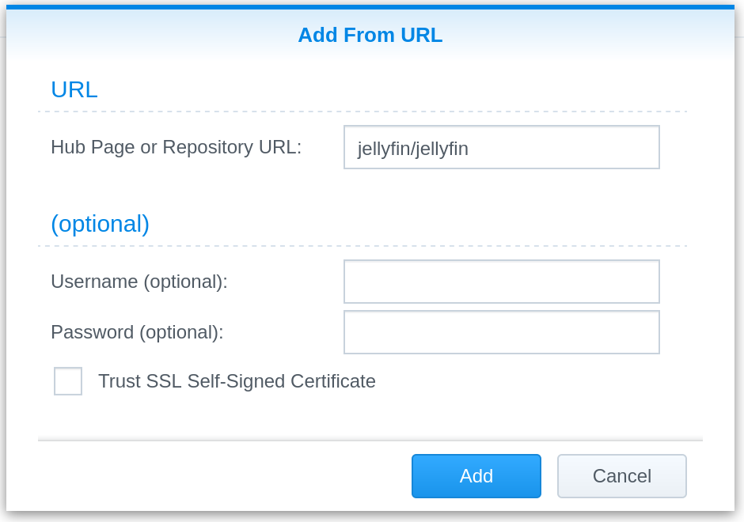Click the Add From URL title
This screenshot has width=744, height=522.
point(370,35)
